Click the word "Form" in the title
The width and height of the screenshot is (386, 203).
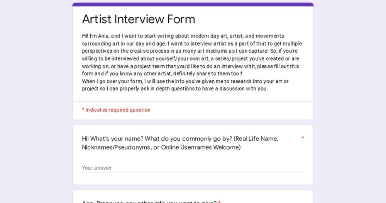(181, 19)
